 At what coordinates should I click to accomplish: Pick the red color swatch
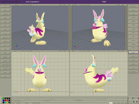5,100
